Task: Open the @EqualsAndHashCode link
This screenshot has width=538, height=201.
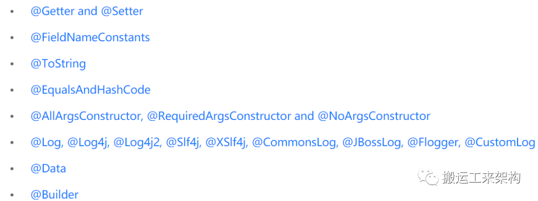Action: pos(91,90)
